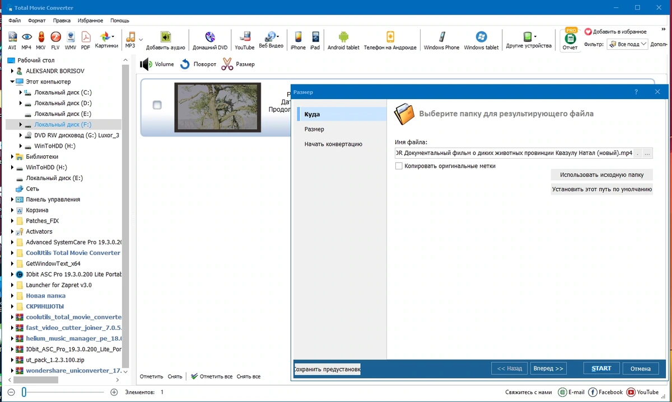Screen dimensions: 672x402
Task: Click the browse ... button beside filename
Action: [647, 153]
